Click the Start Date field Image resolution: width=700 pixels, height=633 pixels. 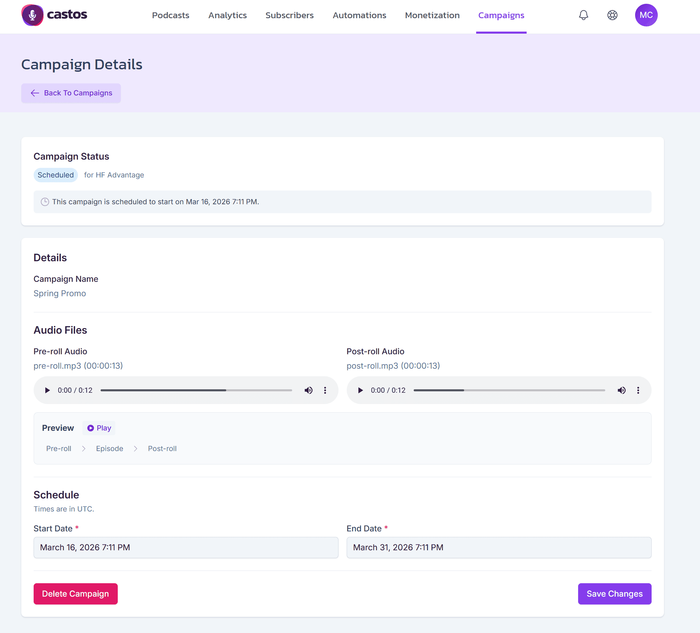tap(186, 548)
